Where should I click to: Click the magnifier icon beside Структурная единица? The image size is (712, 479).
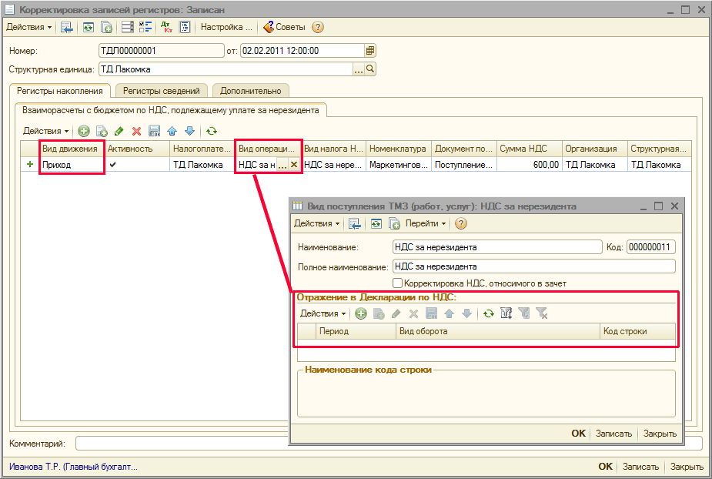click(x=370, y=69)
